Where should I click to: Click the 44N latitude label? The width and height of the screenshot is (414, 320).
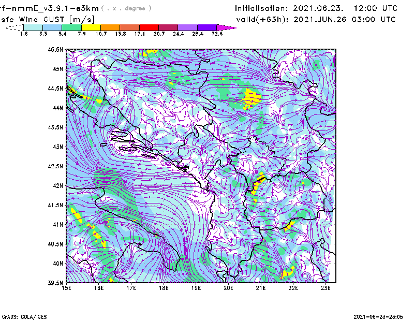point(58,108)
